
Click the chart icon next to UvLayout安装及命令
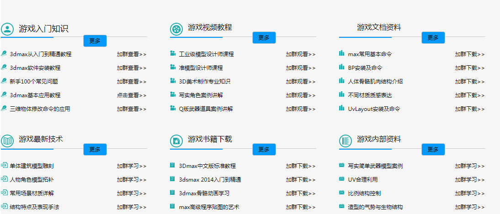point(341,108)
